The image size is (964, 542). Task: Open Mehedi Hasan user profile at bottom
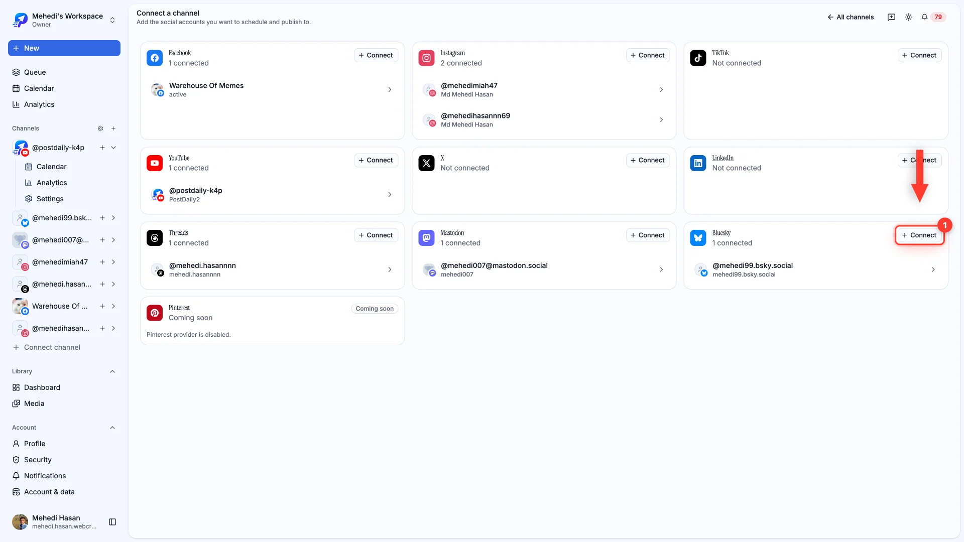click(55, 522)
